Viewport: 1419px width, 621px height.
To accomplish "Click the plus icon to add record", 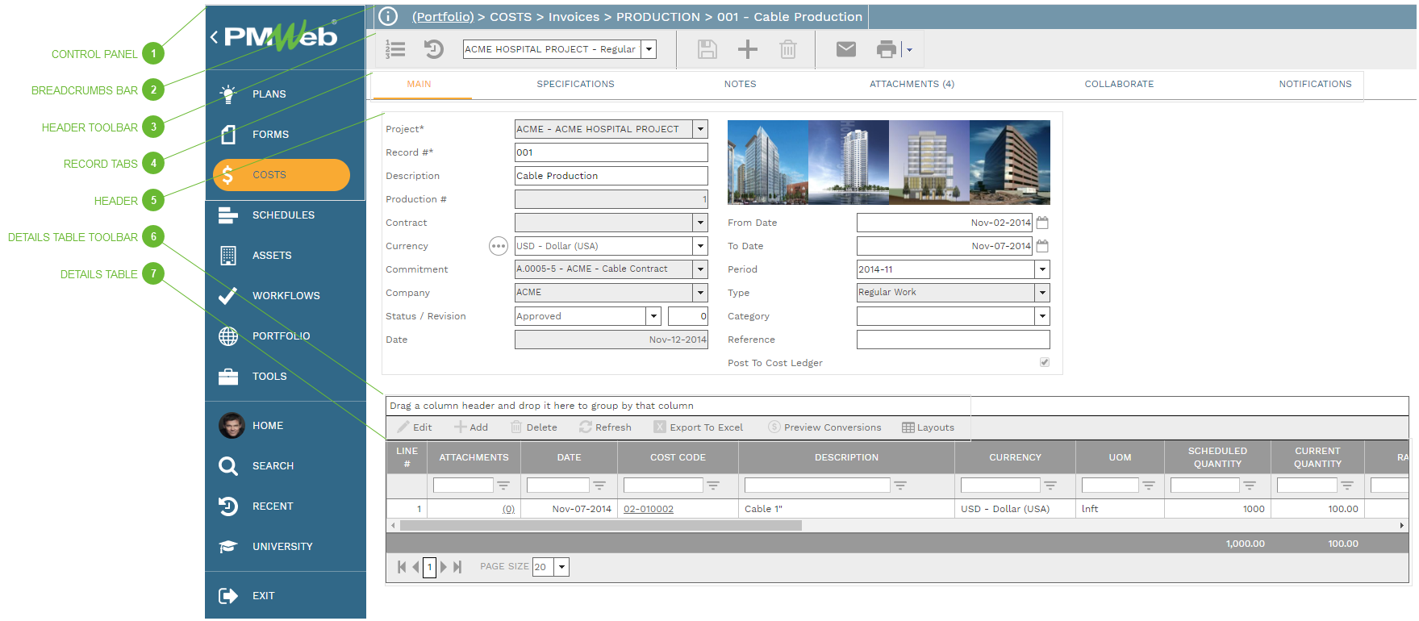I will tap(747, 50).
